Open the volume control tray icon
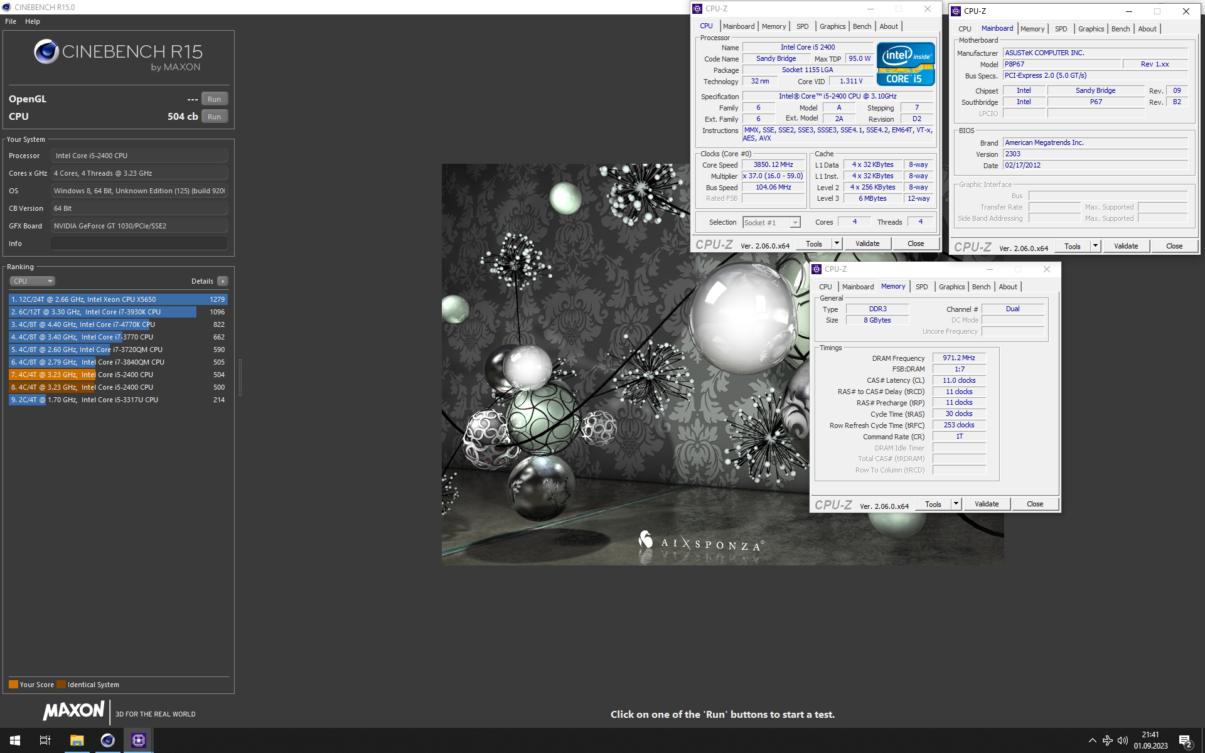The width and height of the screenshot is (1205, 753). tap(1123, 740)
